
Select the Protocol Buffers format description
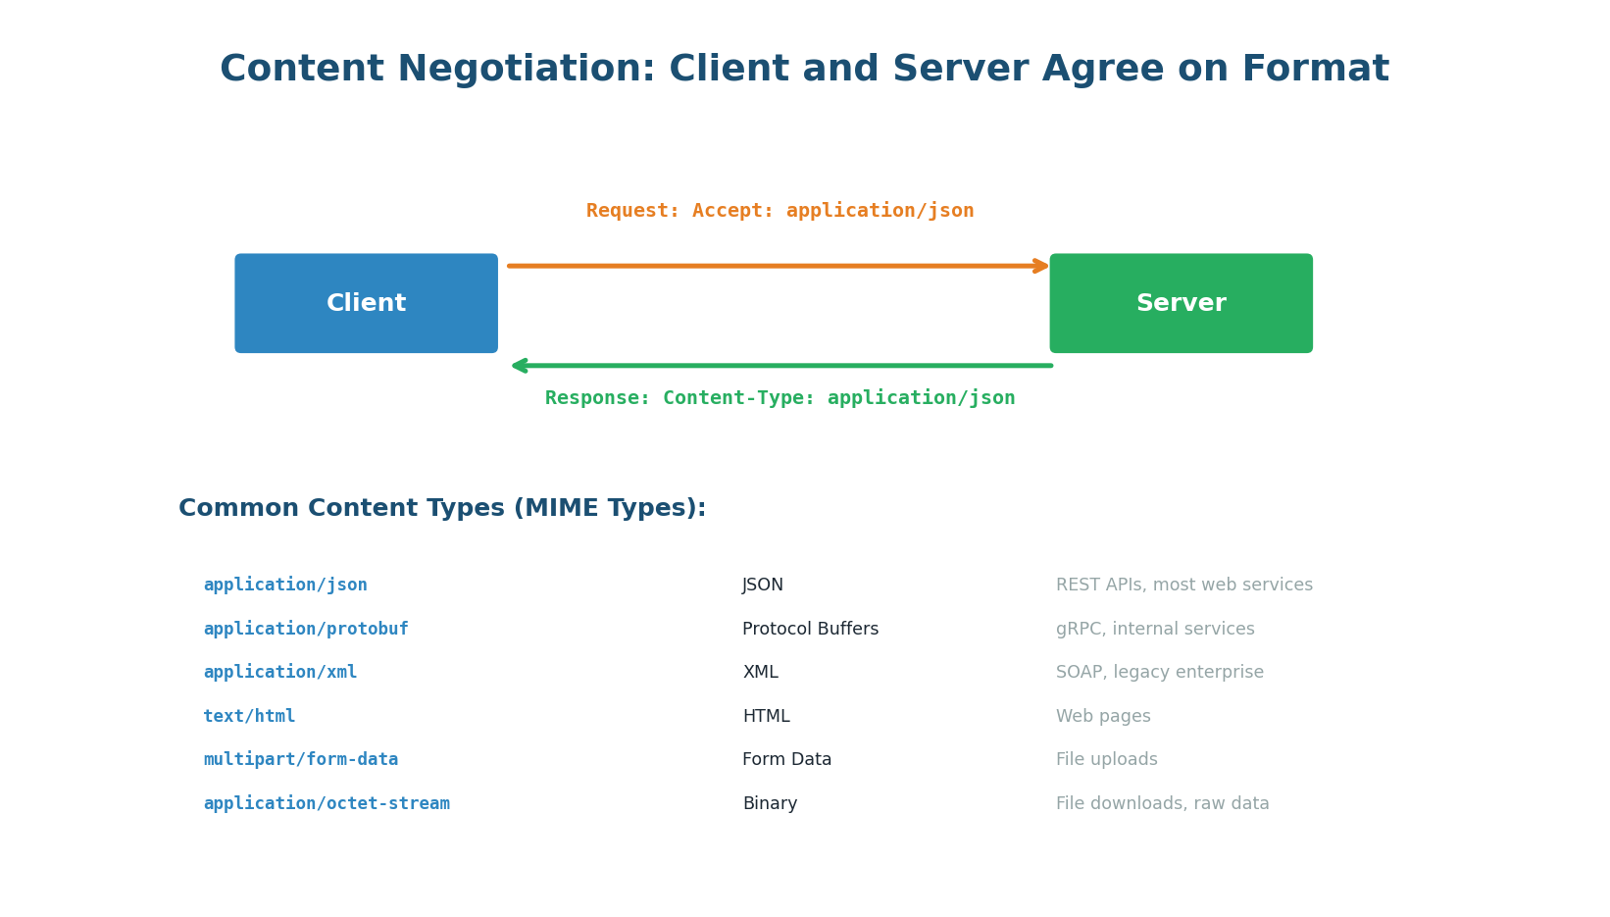point(810,629)
